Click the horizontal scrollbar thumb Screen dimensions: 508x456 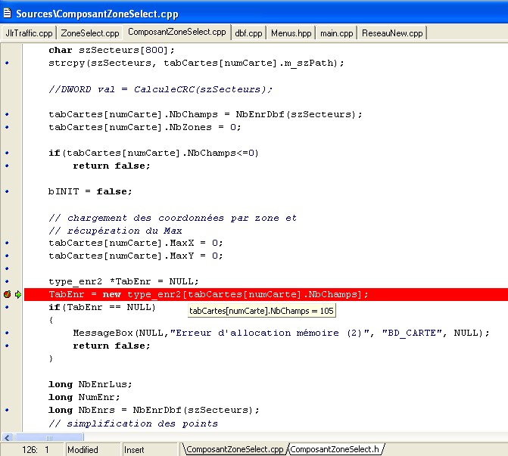(48, 438)
